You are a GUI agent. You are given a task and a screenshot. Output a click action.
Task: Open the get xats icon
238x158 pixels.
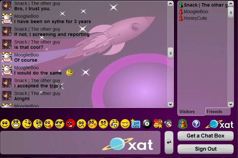(x=135, y=123)
